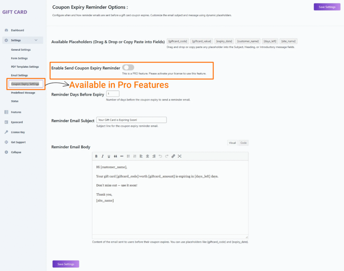The width and height of the screenshot is (344, 271).
Task: Click the insert link icon in toolbar
Action: click(x=173, y=156)
